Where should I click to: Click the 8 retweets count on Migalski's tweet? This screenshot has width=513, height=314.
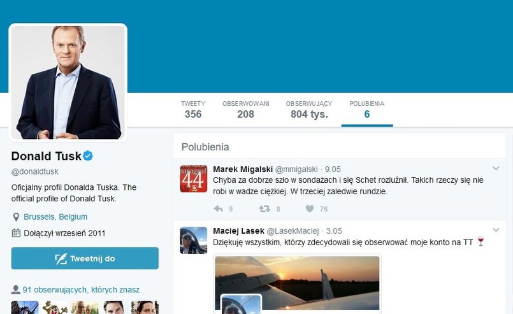click(x=278, y=209)
